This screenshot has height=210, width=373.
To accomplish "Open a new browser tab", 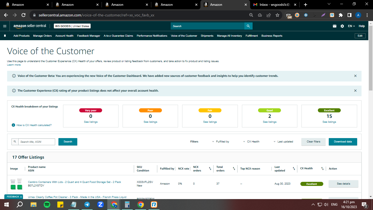I will click(x=306, y=5).
